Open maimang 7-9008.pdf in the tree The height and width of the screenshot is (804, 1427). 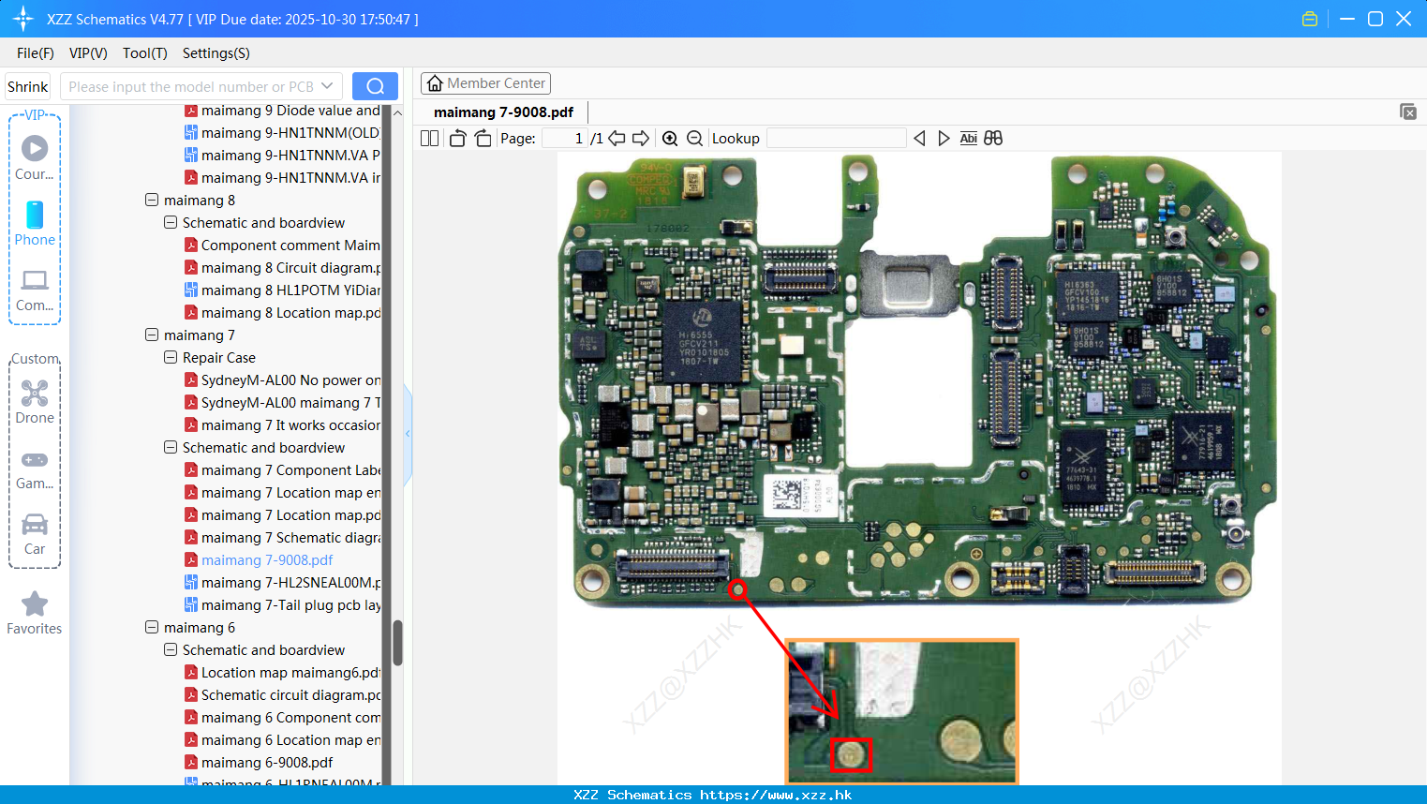[x=267, y=560]
